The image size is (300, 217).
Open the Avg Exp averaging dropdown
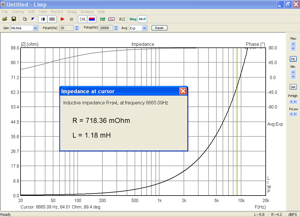(x=145, y=28)
